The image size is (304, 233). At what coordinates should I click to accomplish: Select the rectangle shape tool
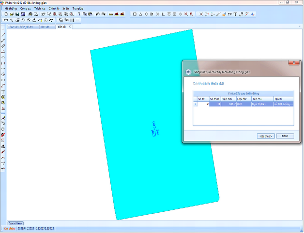tap(135, 14)
